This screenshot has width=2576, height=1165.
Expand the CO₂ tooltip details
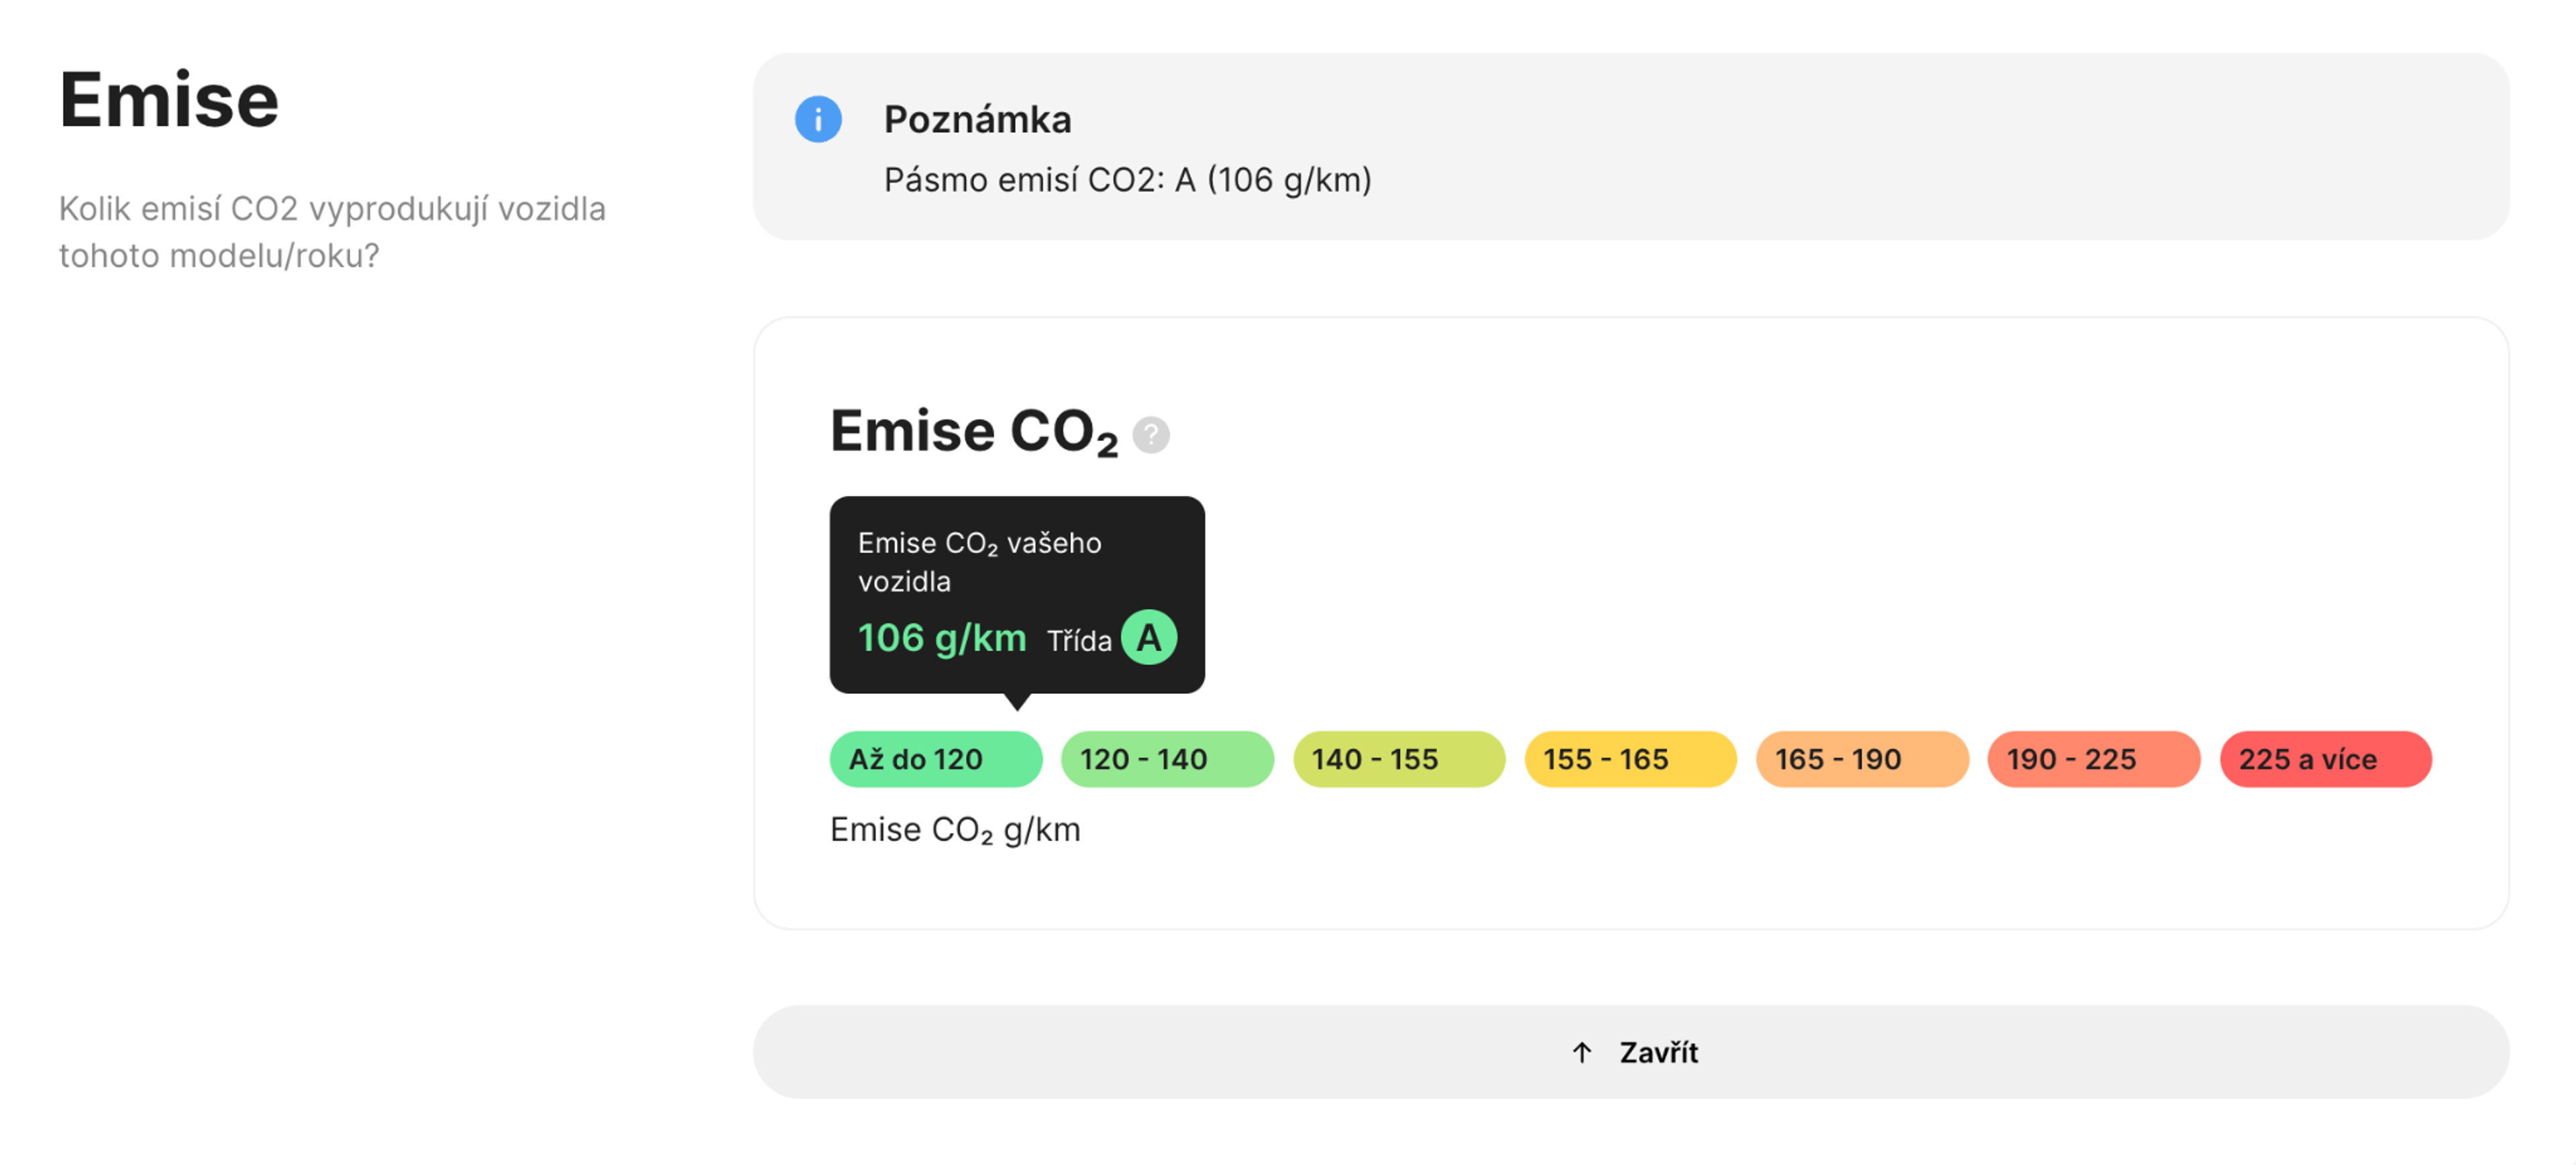[1017, 595]
